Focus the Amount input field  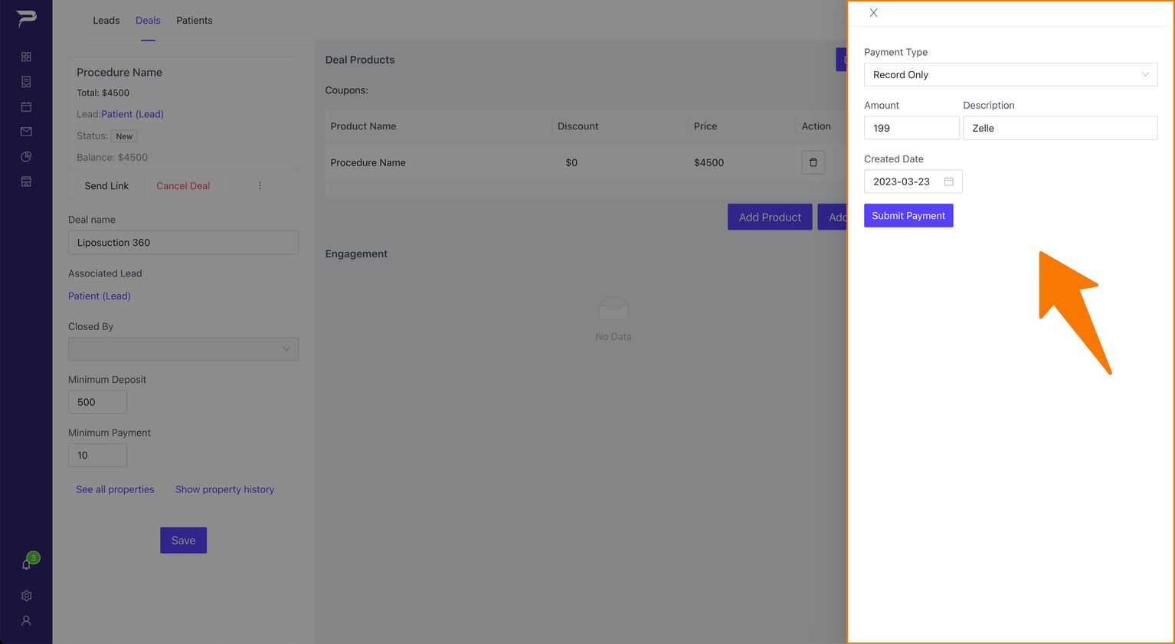(x=912, y=128)
